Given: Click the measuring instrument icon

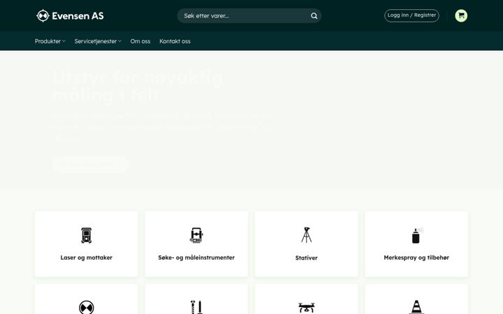Looking at the screenshot, I should [x=196, y=235].
